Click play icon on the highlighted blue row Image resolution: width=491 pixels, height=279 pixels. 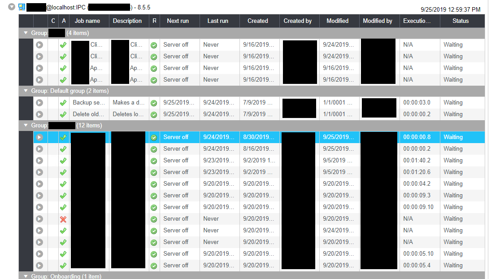(x=39, y=137)
